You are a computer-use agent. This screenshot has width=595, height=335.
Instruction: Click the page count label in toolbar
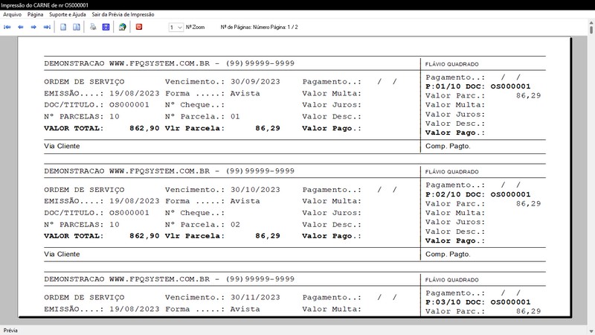[260, 27]
